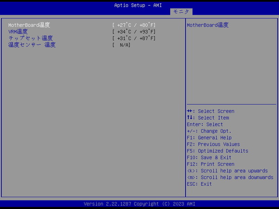Viewport: 279px width, 209px height.
Task: Click the F12: Print Screen hint
Action: (x=211, y=164)
